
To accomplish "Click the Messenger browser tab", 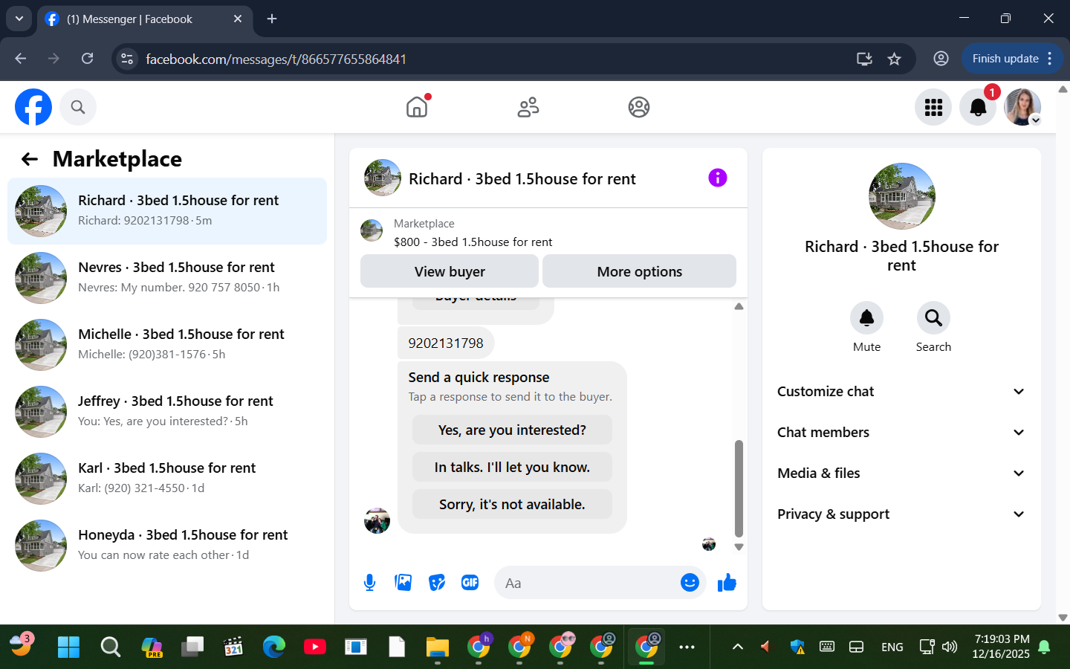I will 145,19.
